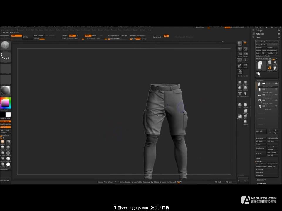Pick a color in the color picker square

click(5, 103)
